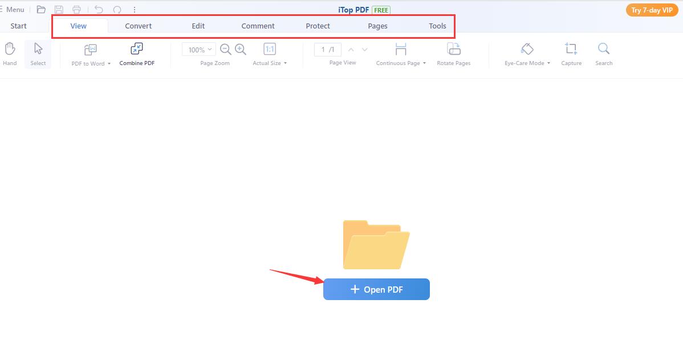Click the Print icon
This screenshot has width=683, height=356.
77,9
